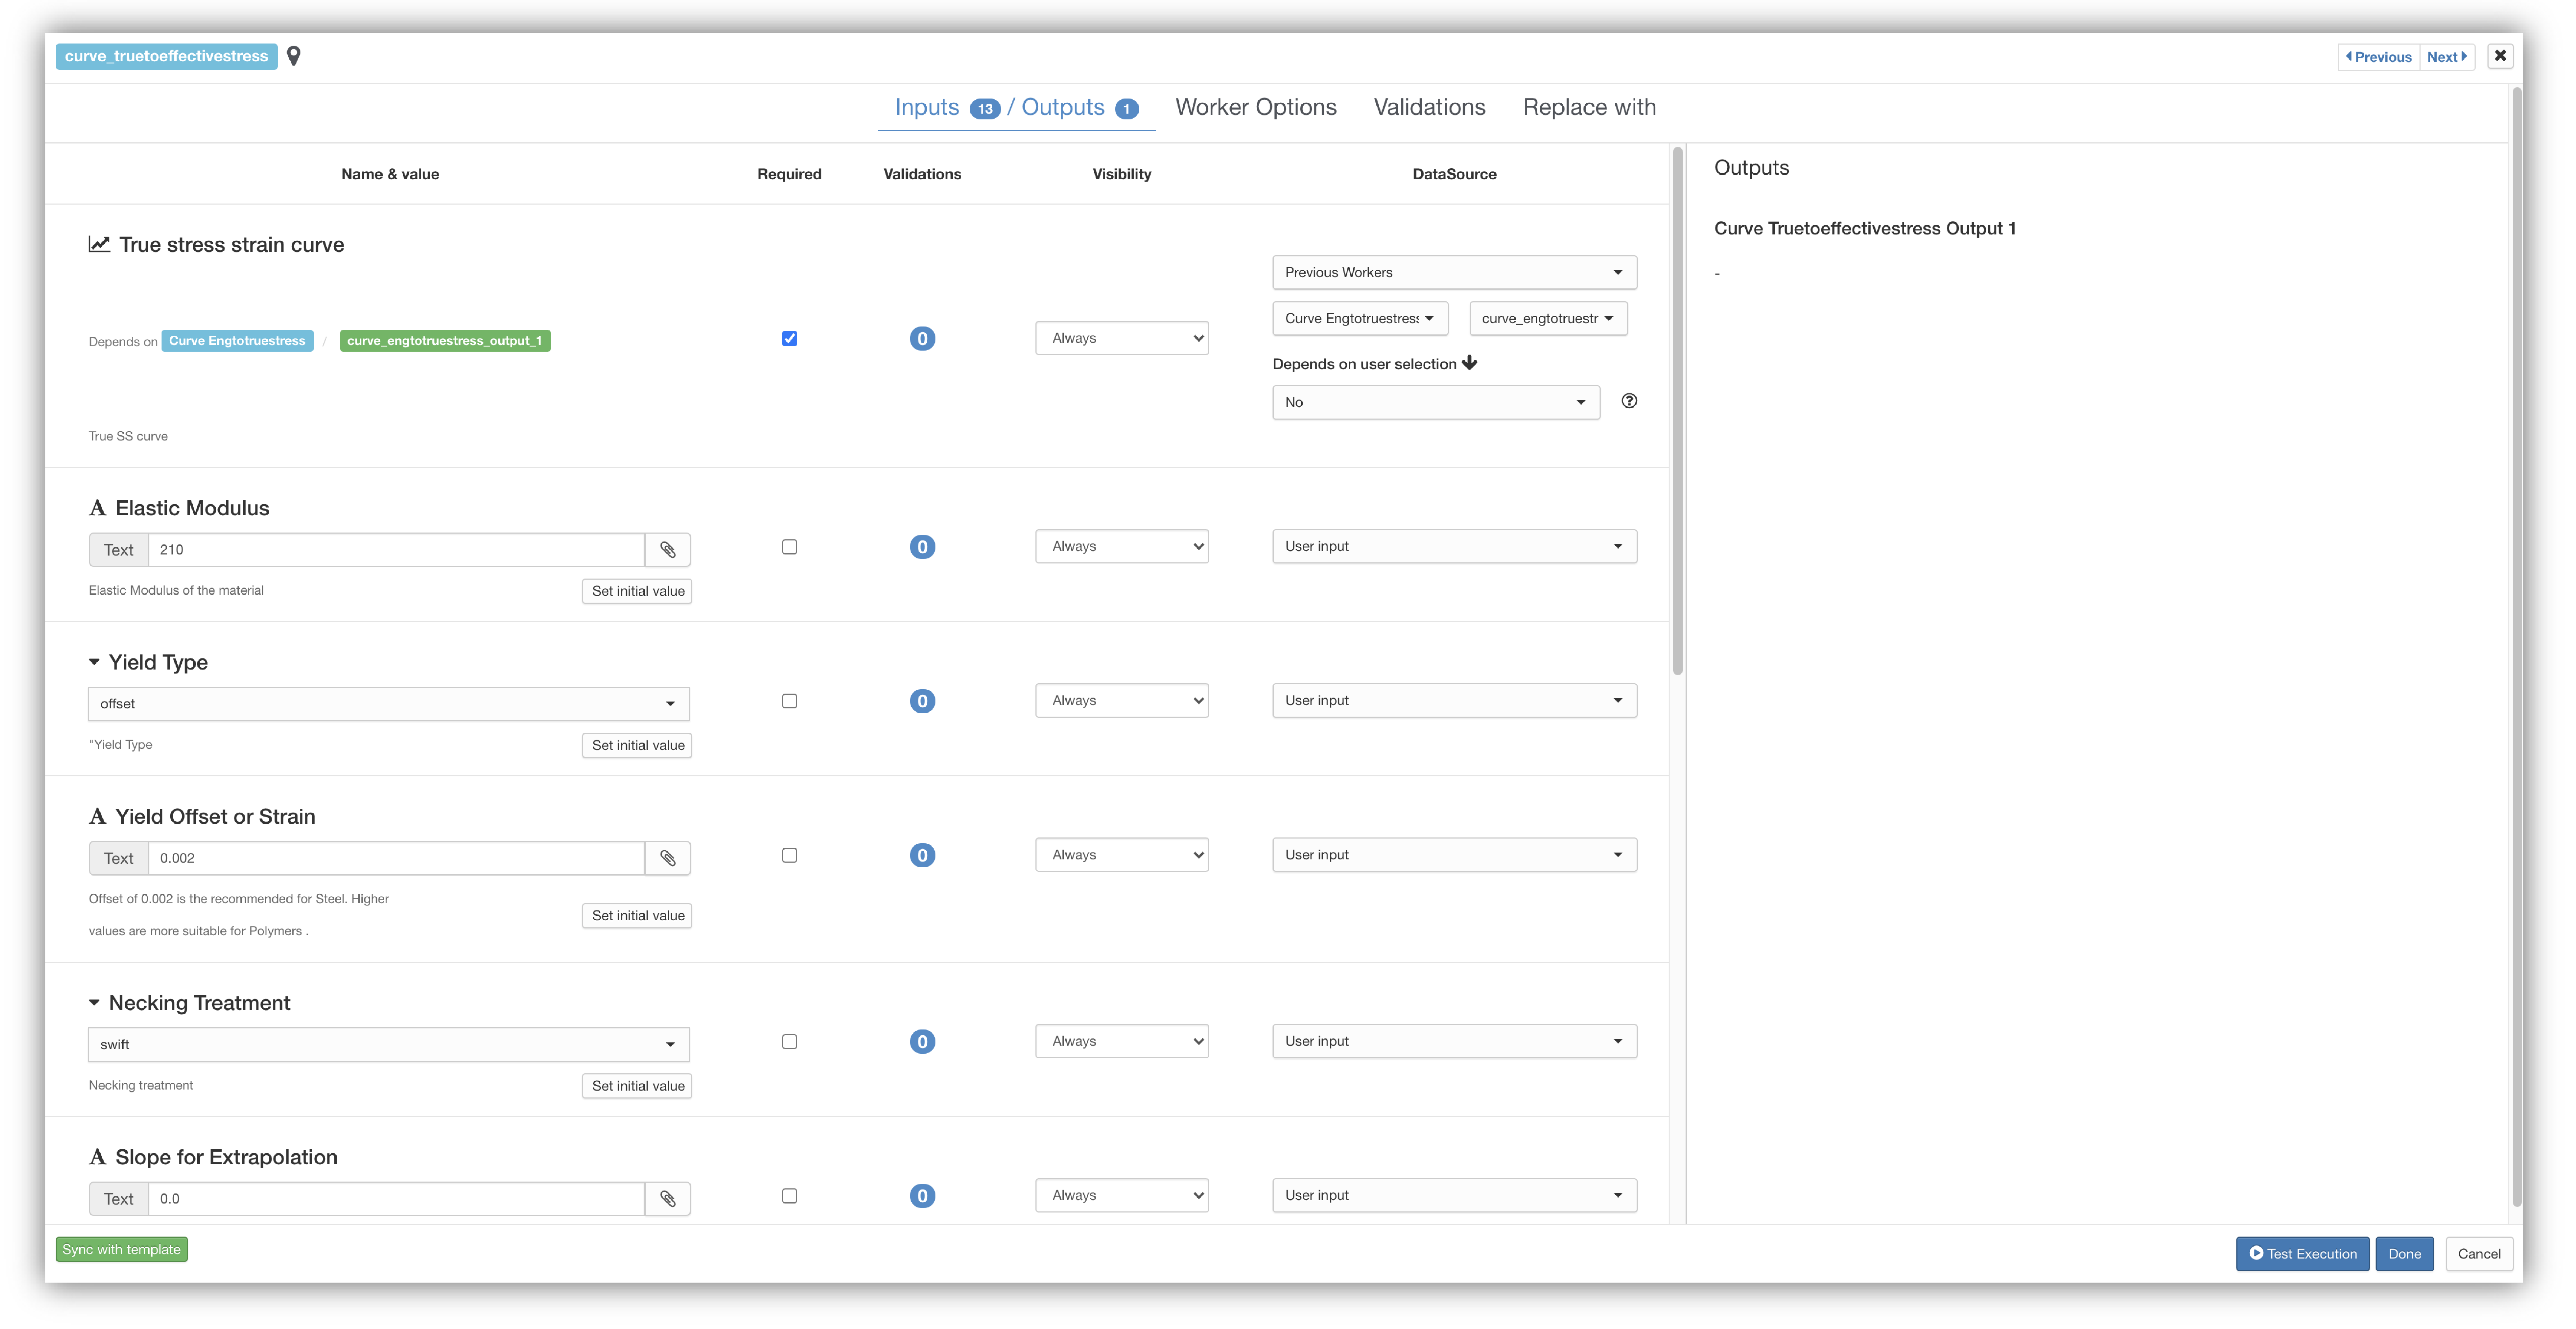
Task: Set initial value for Yield Offset or Strain
Action: point(637,916)
